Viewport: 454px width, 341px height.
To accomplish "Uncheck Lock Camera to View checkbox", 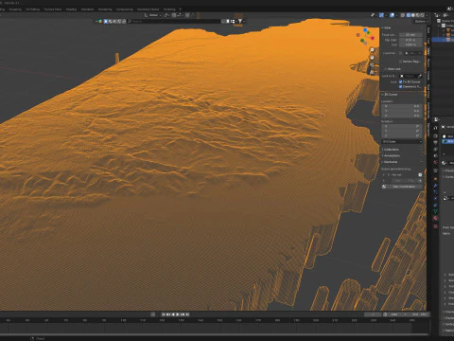I will click(x=401, y=86).
